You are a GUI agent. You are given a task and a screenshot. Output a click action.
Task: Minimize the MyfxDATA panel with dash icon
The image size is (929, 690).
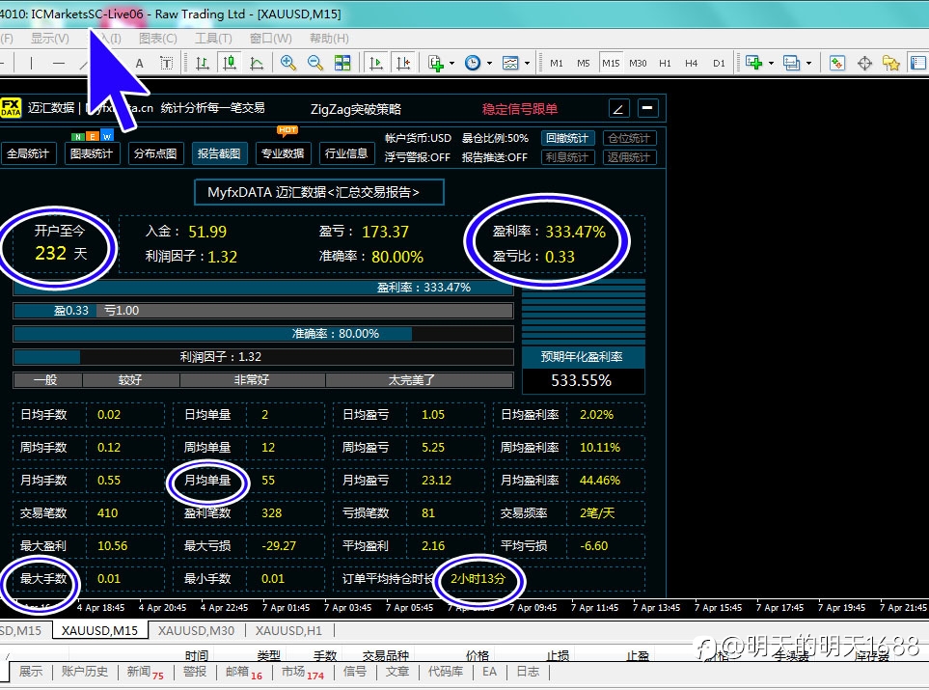point(647,108)
